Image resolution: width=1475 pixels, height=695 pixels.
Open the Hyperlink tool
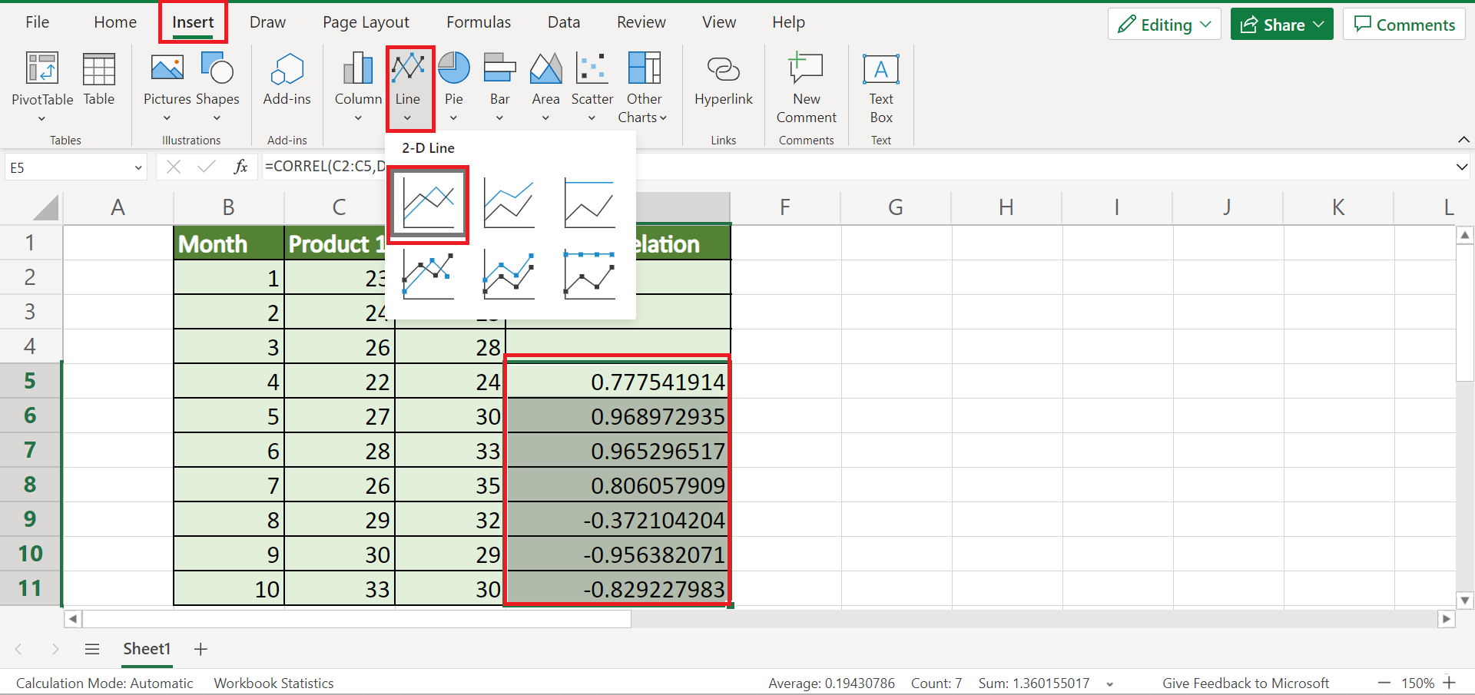(x=723, y=81)
